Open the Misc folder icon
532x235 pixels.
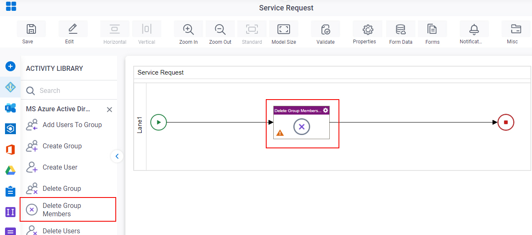pyautogui.click(x=516, y=29)
